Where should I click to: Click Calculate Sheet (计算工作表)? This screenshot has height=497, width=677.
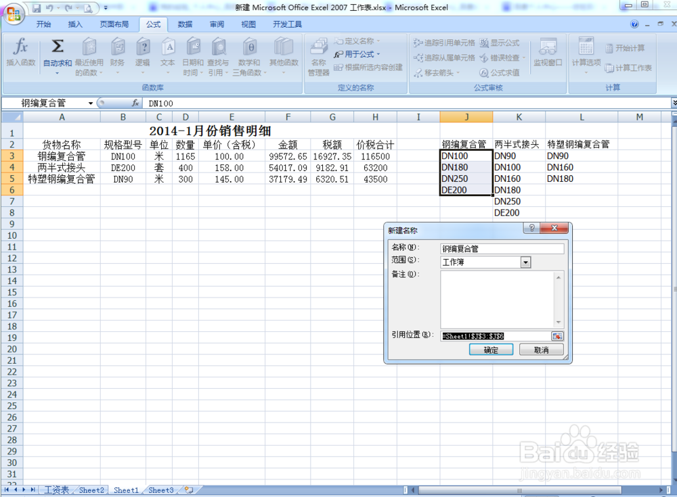628,68
